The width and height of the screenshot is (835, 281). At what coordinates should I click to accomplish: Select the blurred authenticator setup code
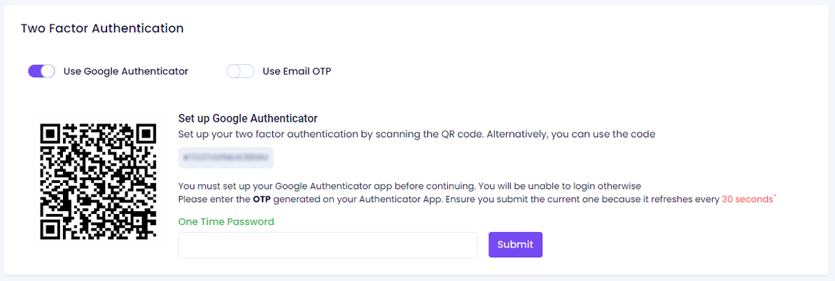[225, 158]
